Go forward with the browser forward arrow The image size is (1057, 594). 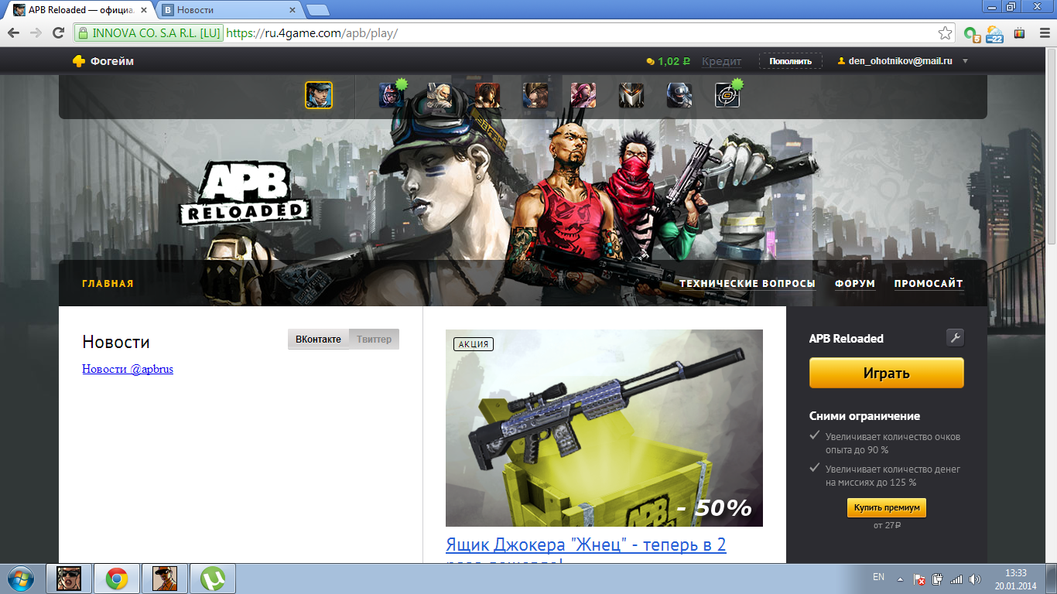click(x=36, y=33)
